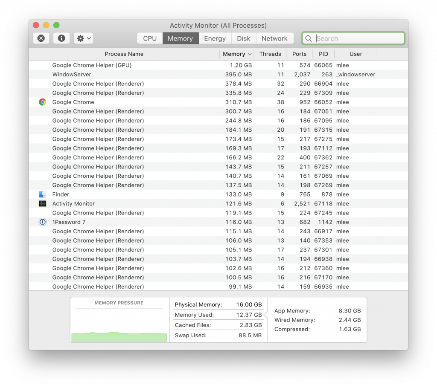Select renderer row using 137.5 MB

[x=218, y=185]
